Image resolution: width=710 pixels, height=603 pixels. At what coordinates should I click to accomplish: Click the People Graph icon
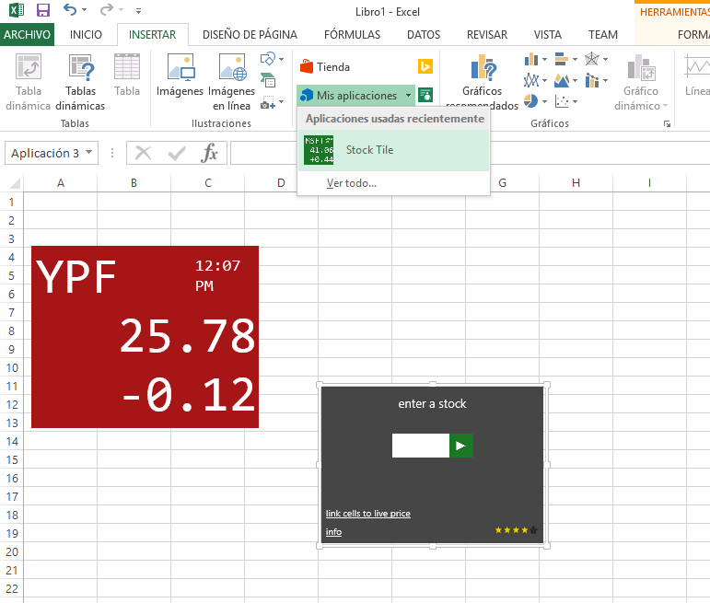(x=425, y=95)
